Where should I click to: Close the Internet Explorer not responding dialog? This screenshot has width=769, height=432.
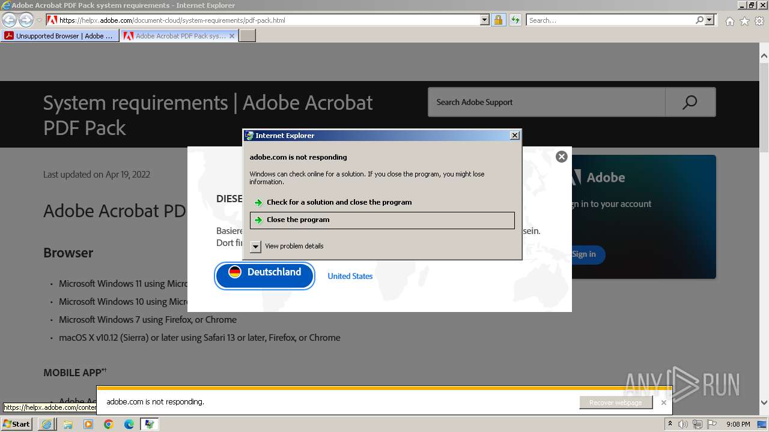pos(515,136)
